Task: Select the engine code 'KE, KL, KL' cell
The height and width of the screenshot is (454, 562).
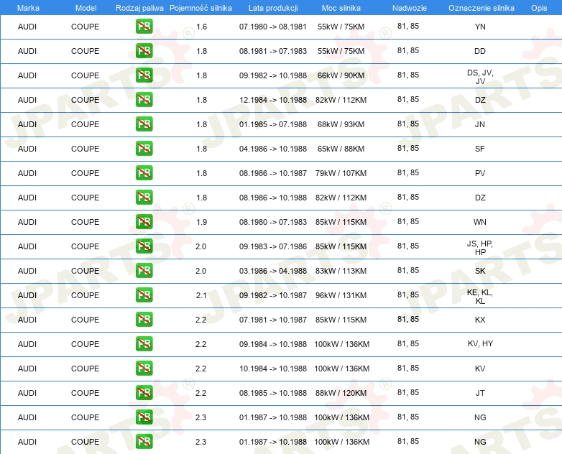Action: click(x=480, y=297)
